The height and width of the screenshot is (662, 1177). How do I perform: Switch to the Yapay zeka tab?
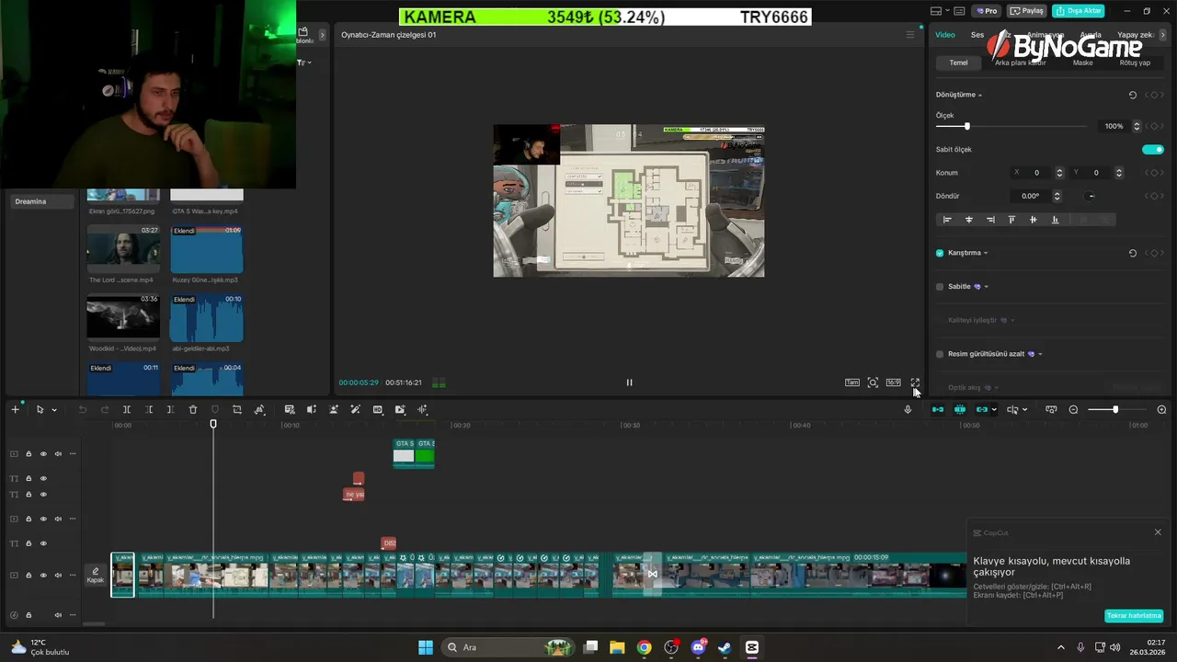1135,35
